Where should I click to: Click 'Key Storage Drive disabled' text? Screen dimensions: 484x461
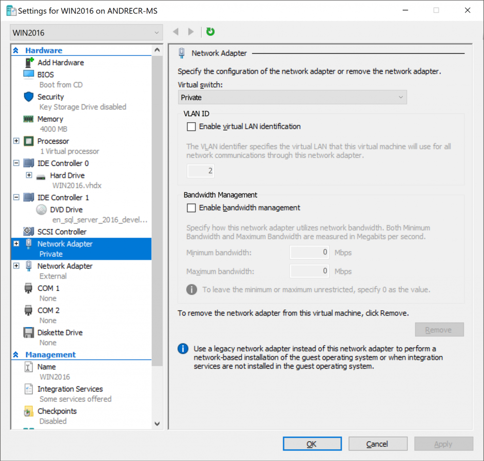click(83, 107)
